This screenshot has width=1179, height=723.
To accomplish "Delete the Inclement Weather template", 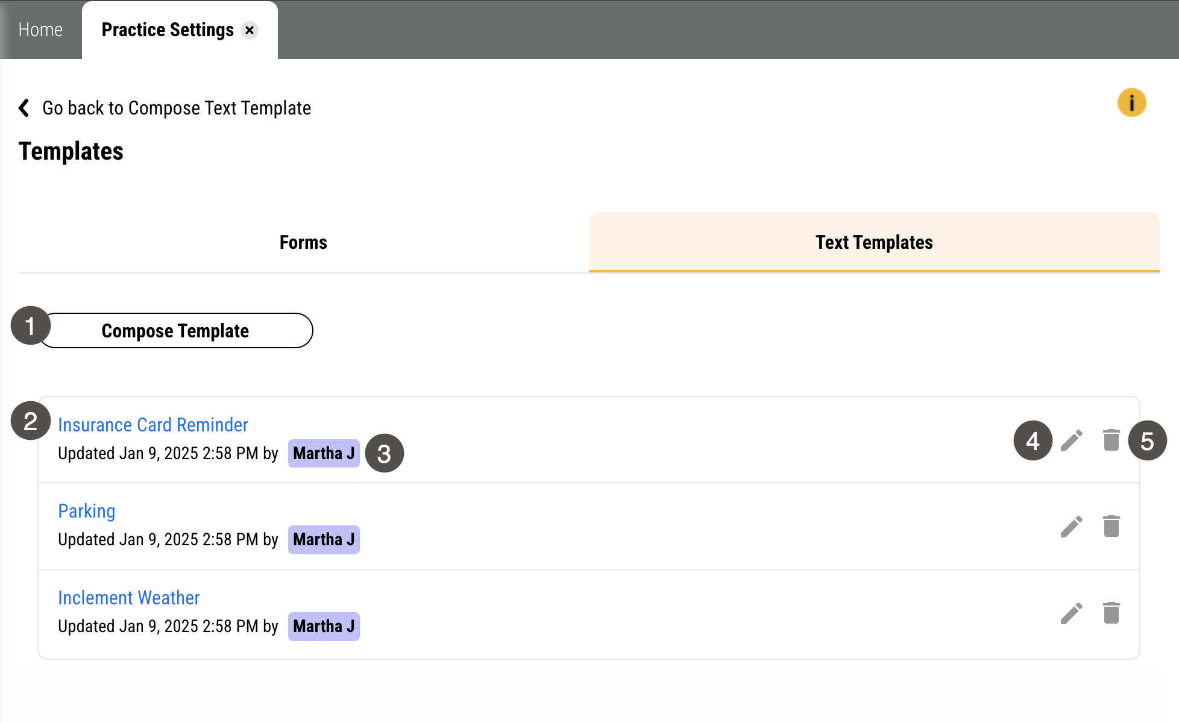I will coord(1111,613).
